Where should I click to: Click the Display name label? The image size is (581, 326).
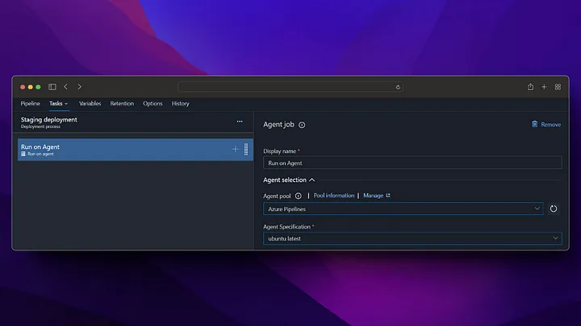coord(280,151)
